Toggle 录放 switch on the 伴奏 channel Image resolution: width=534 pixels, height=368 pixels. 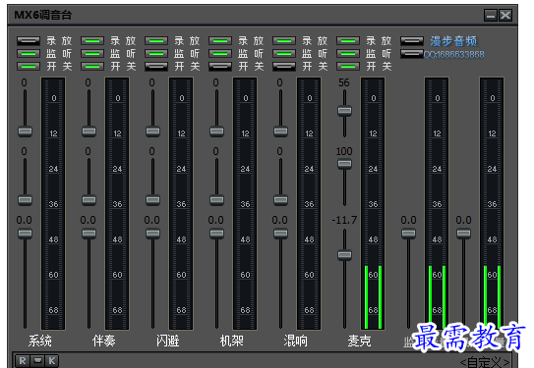pyautogui.click(x=92, y=41)
